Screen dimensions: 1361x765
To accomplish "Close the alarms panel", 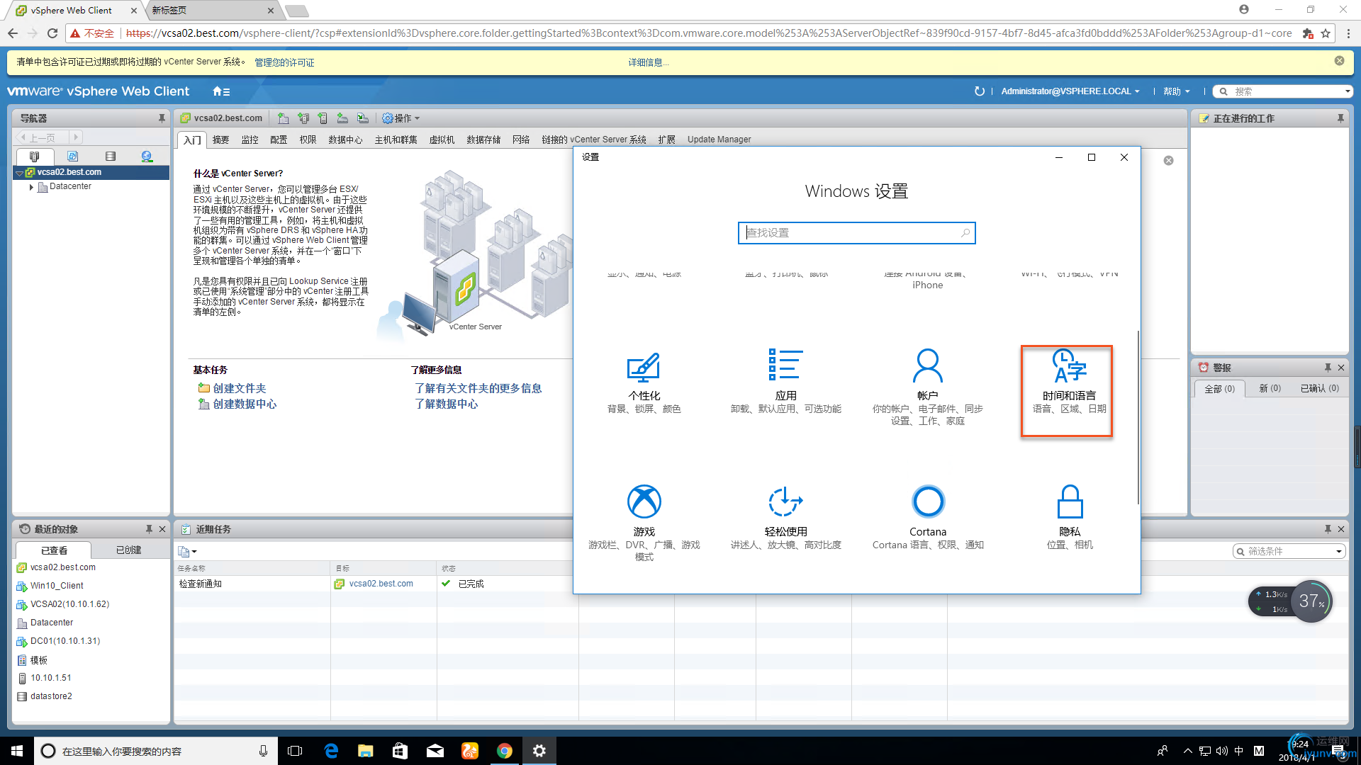I will (1341, 368).
